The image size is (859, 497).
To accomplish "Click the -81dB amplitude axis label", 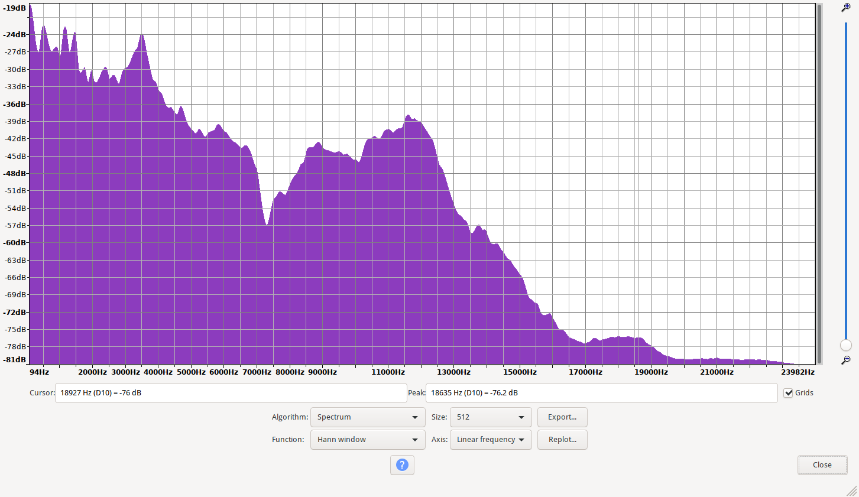I will click(15, 360).
